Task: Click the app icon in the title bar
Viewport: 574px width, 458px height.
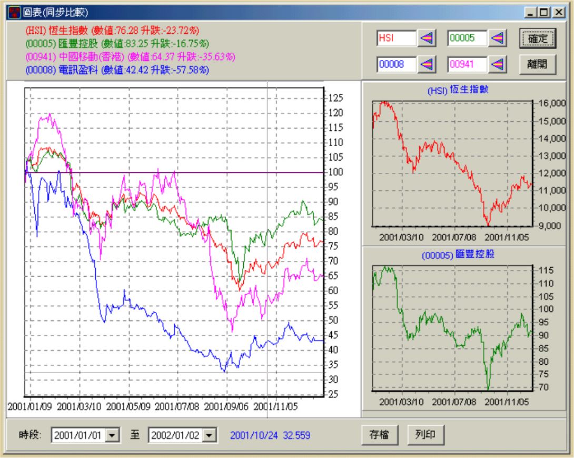Action: point(14,13)
